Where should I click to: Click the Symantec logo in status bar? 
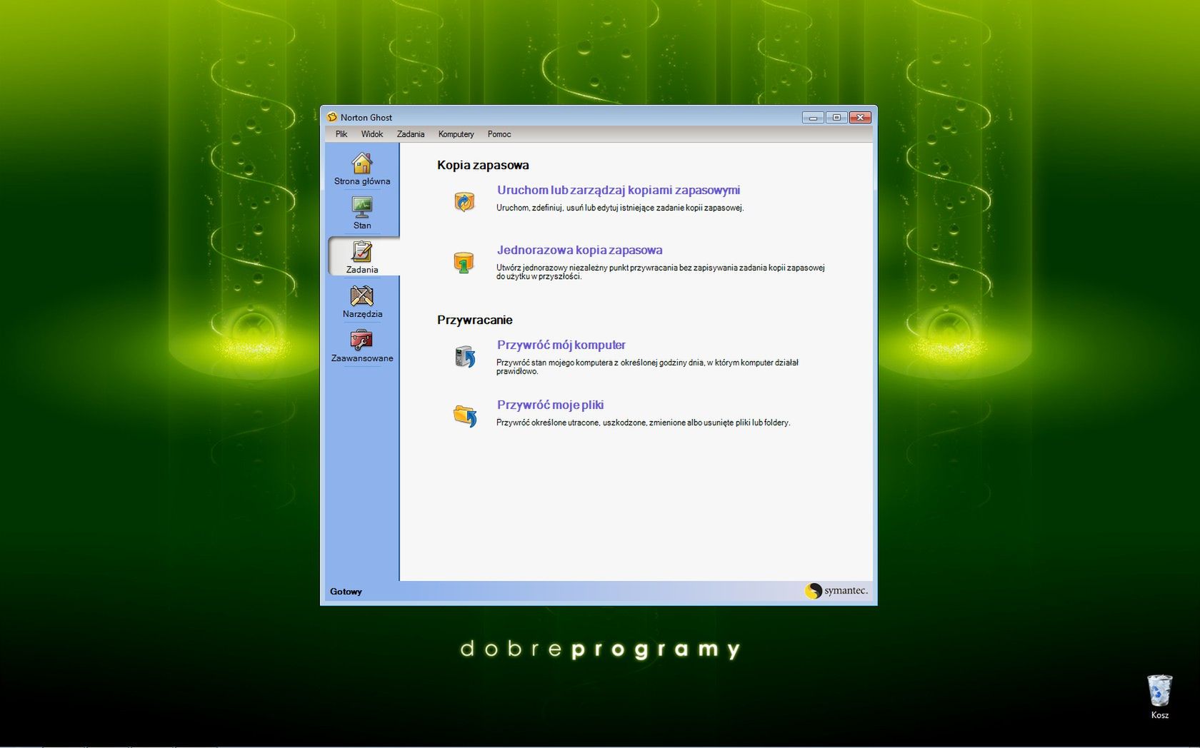click(836, 591)
